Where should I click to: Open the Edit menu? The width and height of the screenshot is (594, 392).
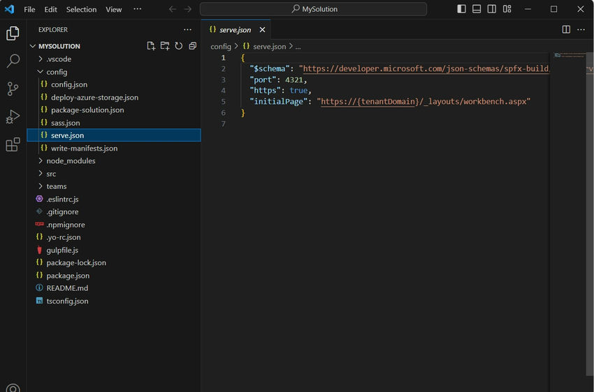tap(50, 10)
